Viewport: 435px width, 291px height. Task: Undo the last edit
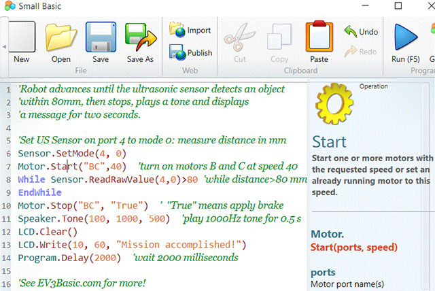pyautogui.click(x=361, y=31)
